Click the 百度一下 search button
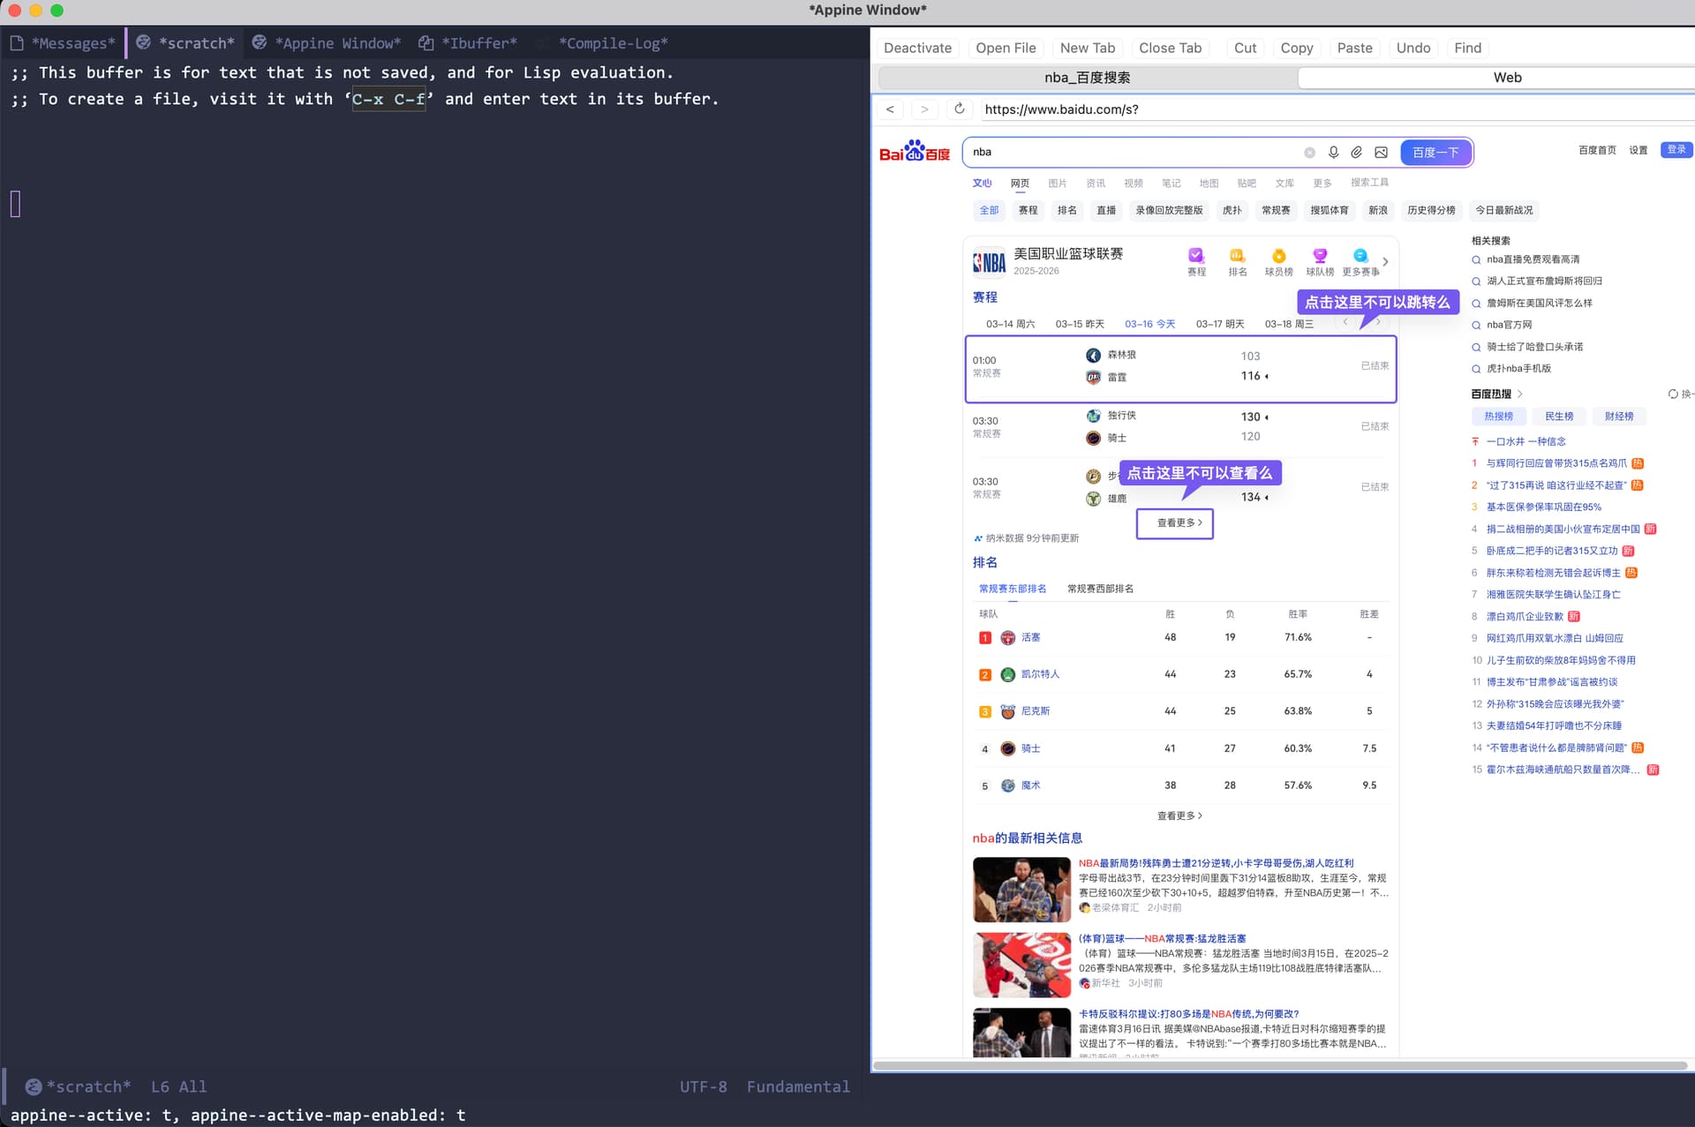Image resolution: width=1695 pixels, height=1127 pixels. click(x=1435, y=152)
